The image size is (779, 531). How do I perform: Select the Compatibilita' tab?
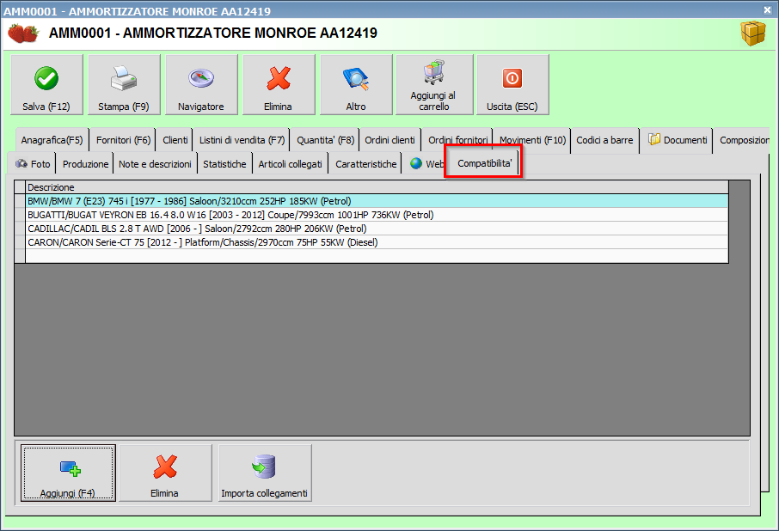pos(484,163)
